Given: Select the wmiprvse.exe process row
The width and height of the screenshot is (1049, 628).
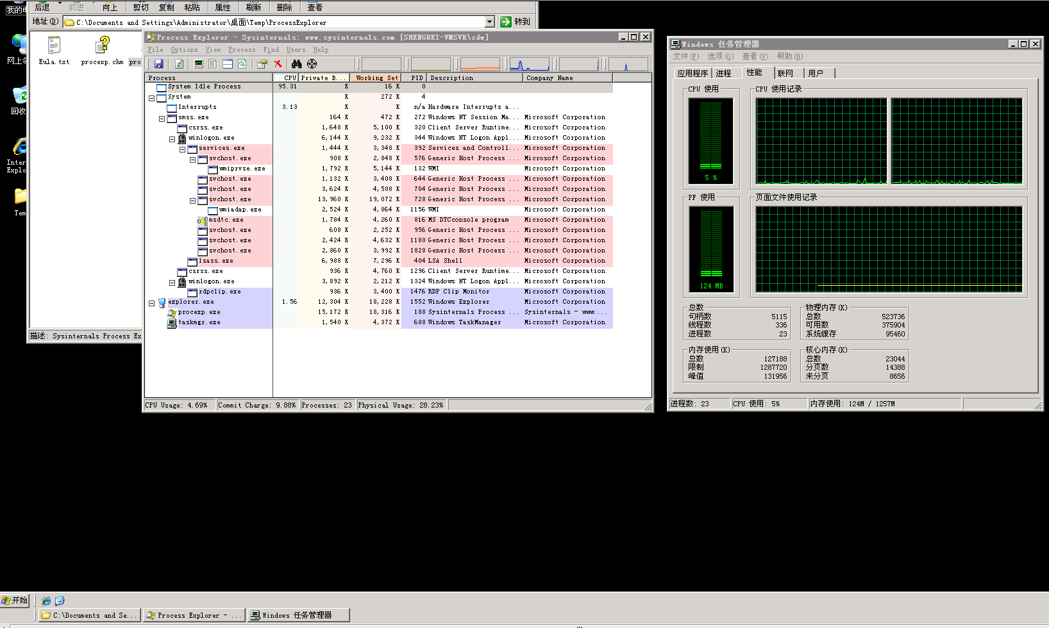Looking at the screenshot, I should pos(378,169).
